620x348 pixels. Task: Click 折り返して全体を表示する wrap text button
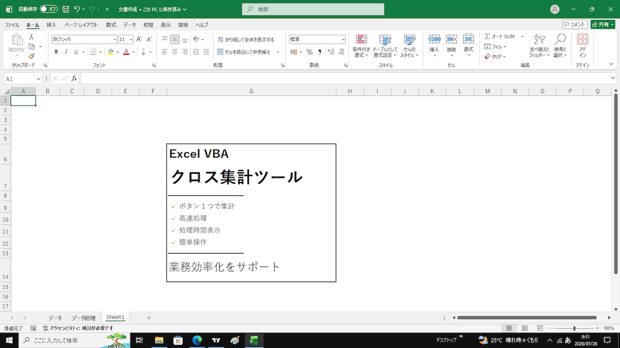pyautogui.click(x=246, y=39)
